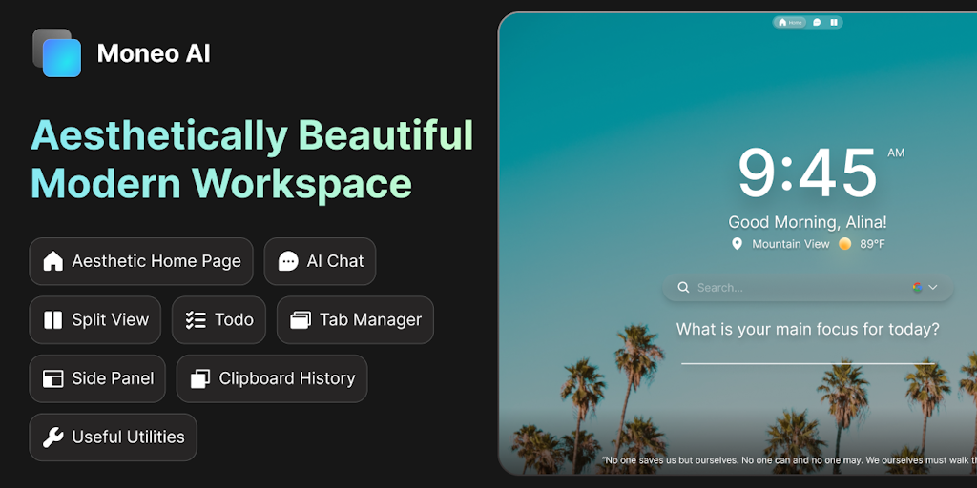
Task: Click the Aesthetic Home Page chip
Action: point(141,261)
